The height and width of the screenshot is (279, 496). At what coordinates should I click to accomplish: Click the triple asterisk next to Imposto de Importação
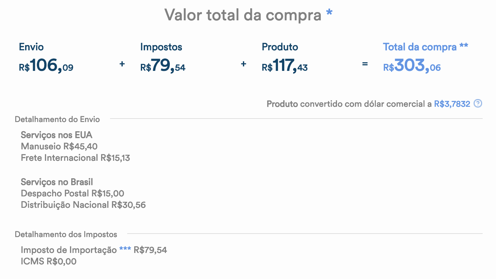click(x=125, y=249)
